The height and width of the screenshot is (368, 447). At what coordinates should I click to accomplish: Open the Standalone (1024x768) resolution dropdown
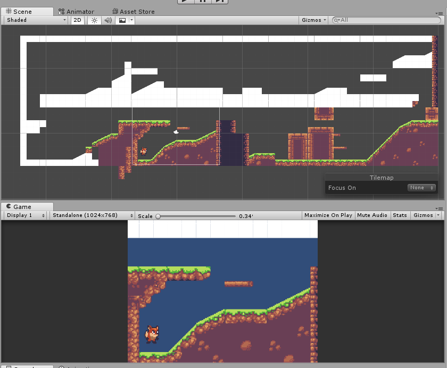coord(93,215)
